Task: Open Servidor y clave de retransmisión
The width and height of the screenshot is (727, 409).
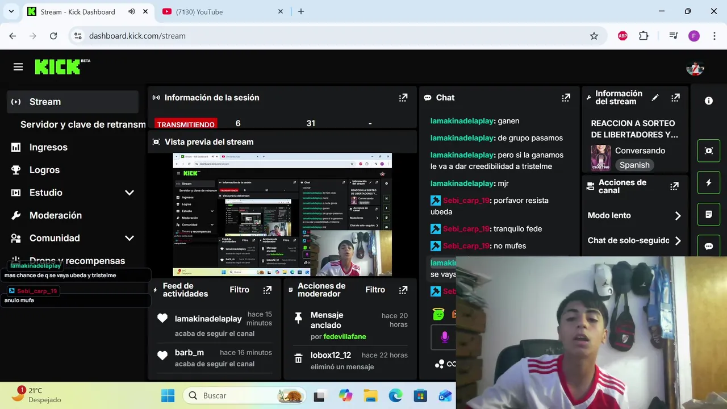Action: 82,124
